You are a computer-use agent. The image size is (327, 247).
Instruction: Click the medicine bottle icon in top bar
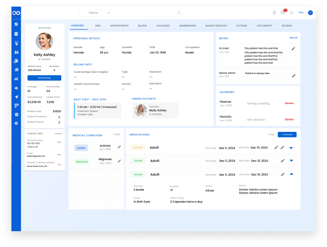point(274,13)
